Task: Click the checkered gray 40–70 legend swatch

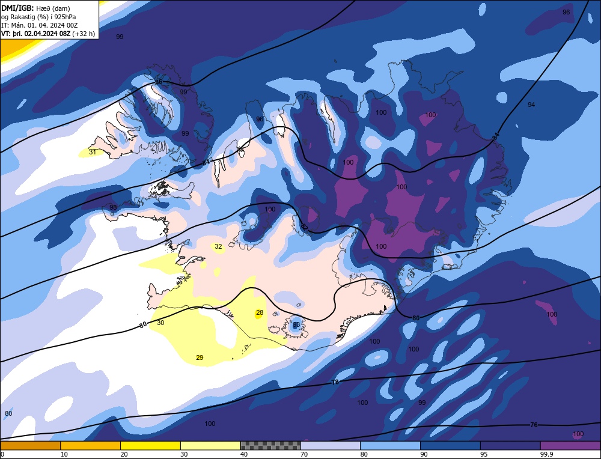Action: [270, 446]
